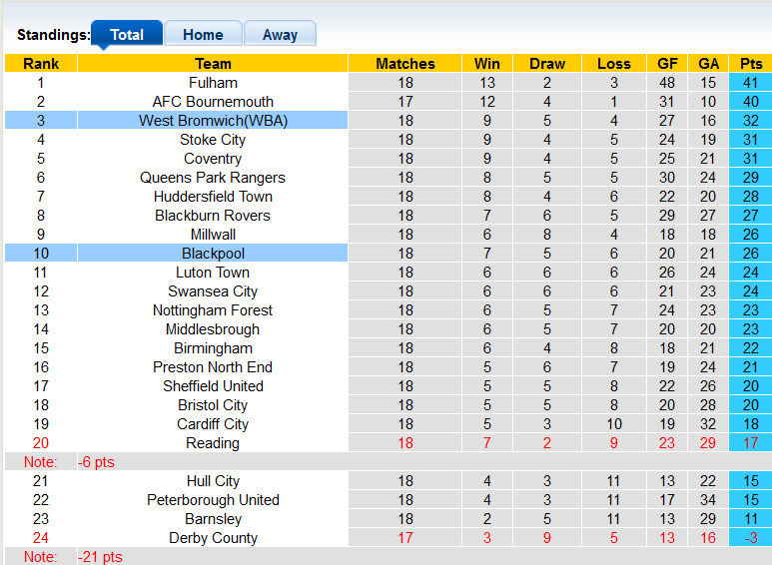772x565 pixels.
Task: Select the West Bromwich(WBA) row
Action: [213, 121]
